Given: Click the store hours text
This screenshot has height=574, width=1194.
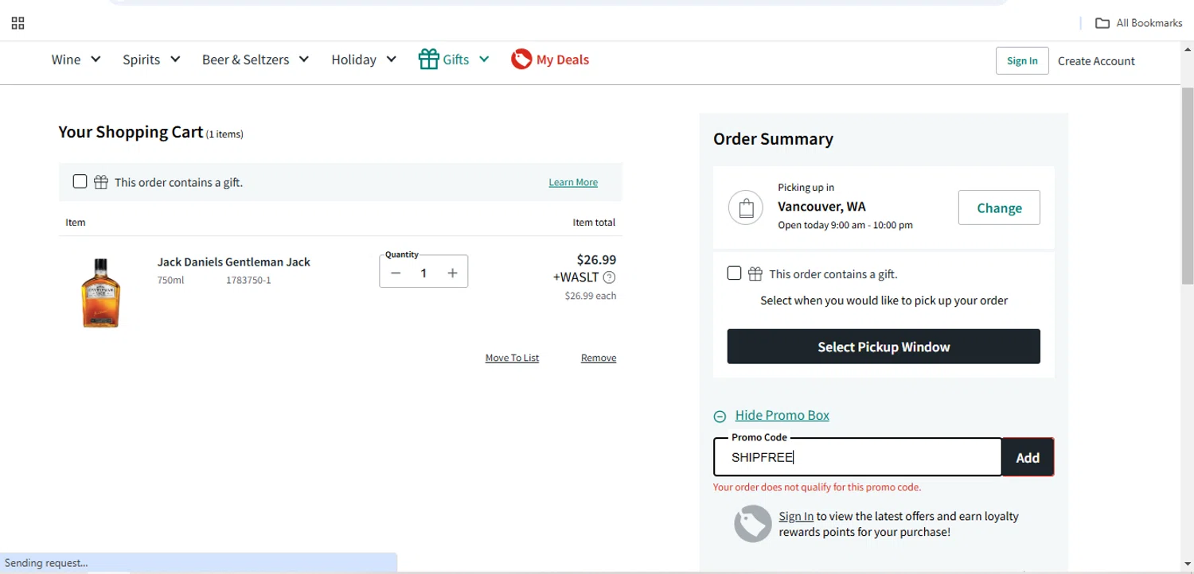Looking at the screenshot, I should point(845,225).
